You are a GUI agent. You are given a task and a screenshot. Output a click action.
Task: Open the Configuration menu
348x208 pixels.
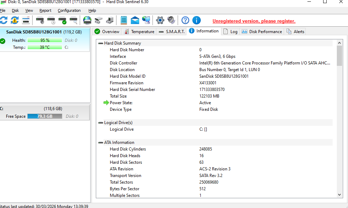(69, 10)
